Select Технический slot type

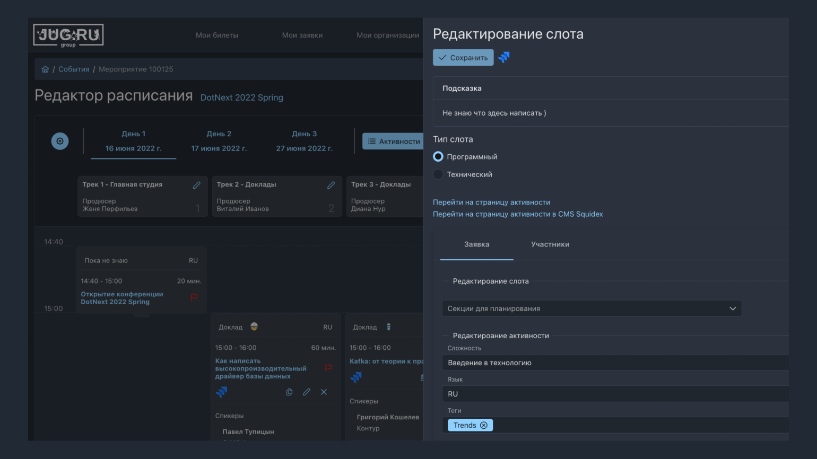438,174
